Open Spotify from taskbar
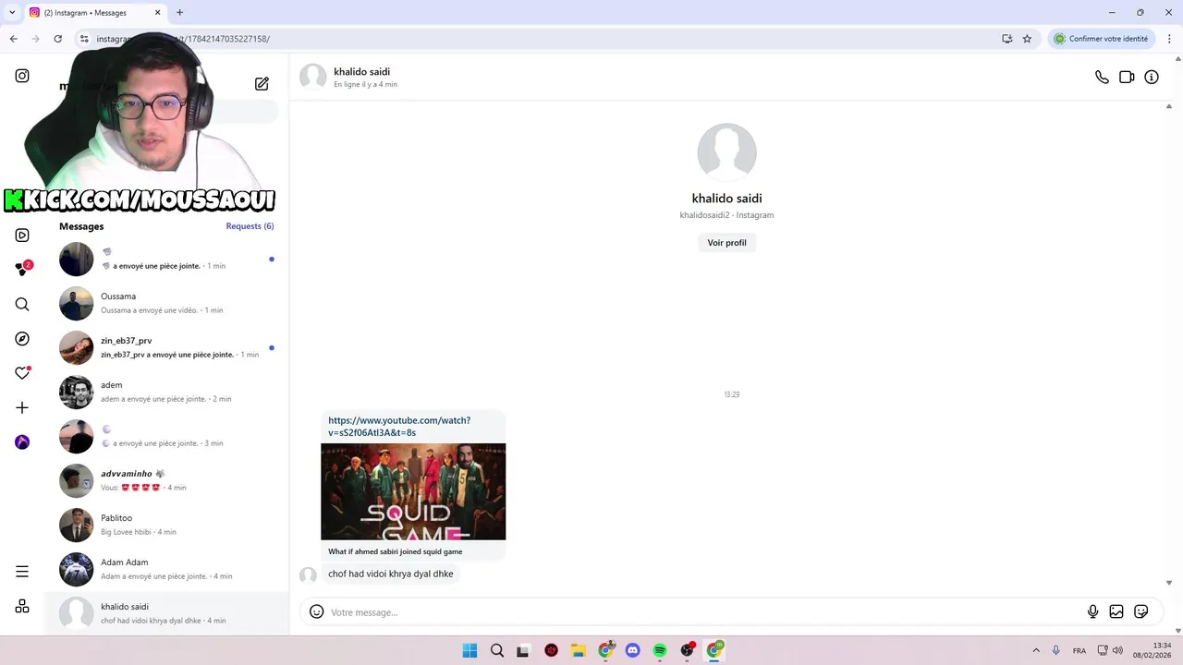Screen dimensions: 1183x665 coord(660,650)
